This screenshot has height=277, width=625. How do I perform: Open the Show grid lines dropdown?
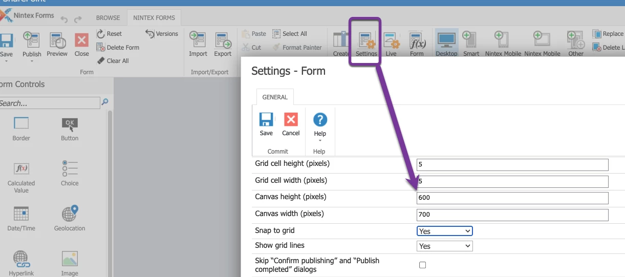(x=445, y=246)
